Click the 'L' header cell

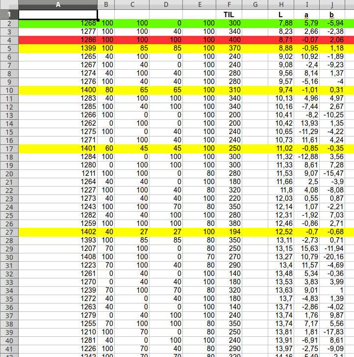[281, 15]
